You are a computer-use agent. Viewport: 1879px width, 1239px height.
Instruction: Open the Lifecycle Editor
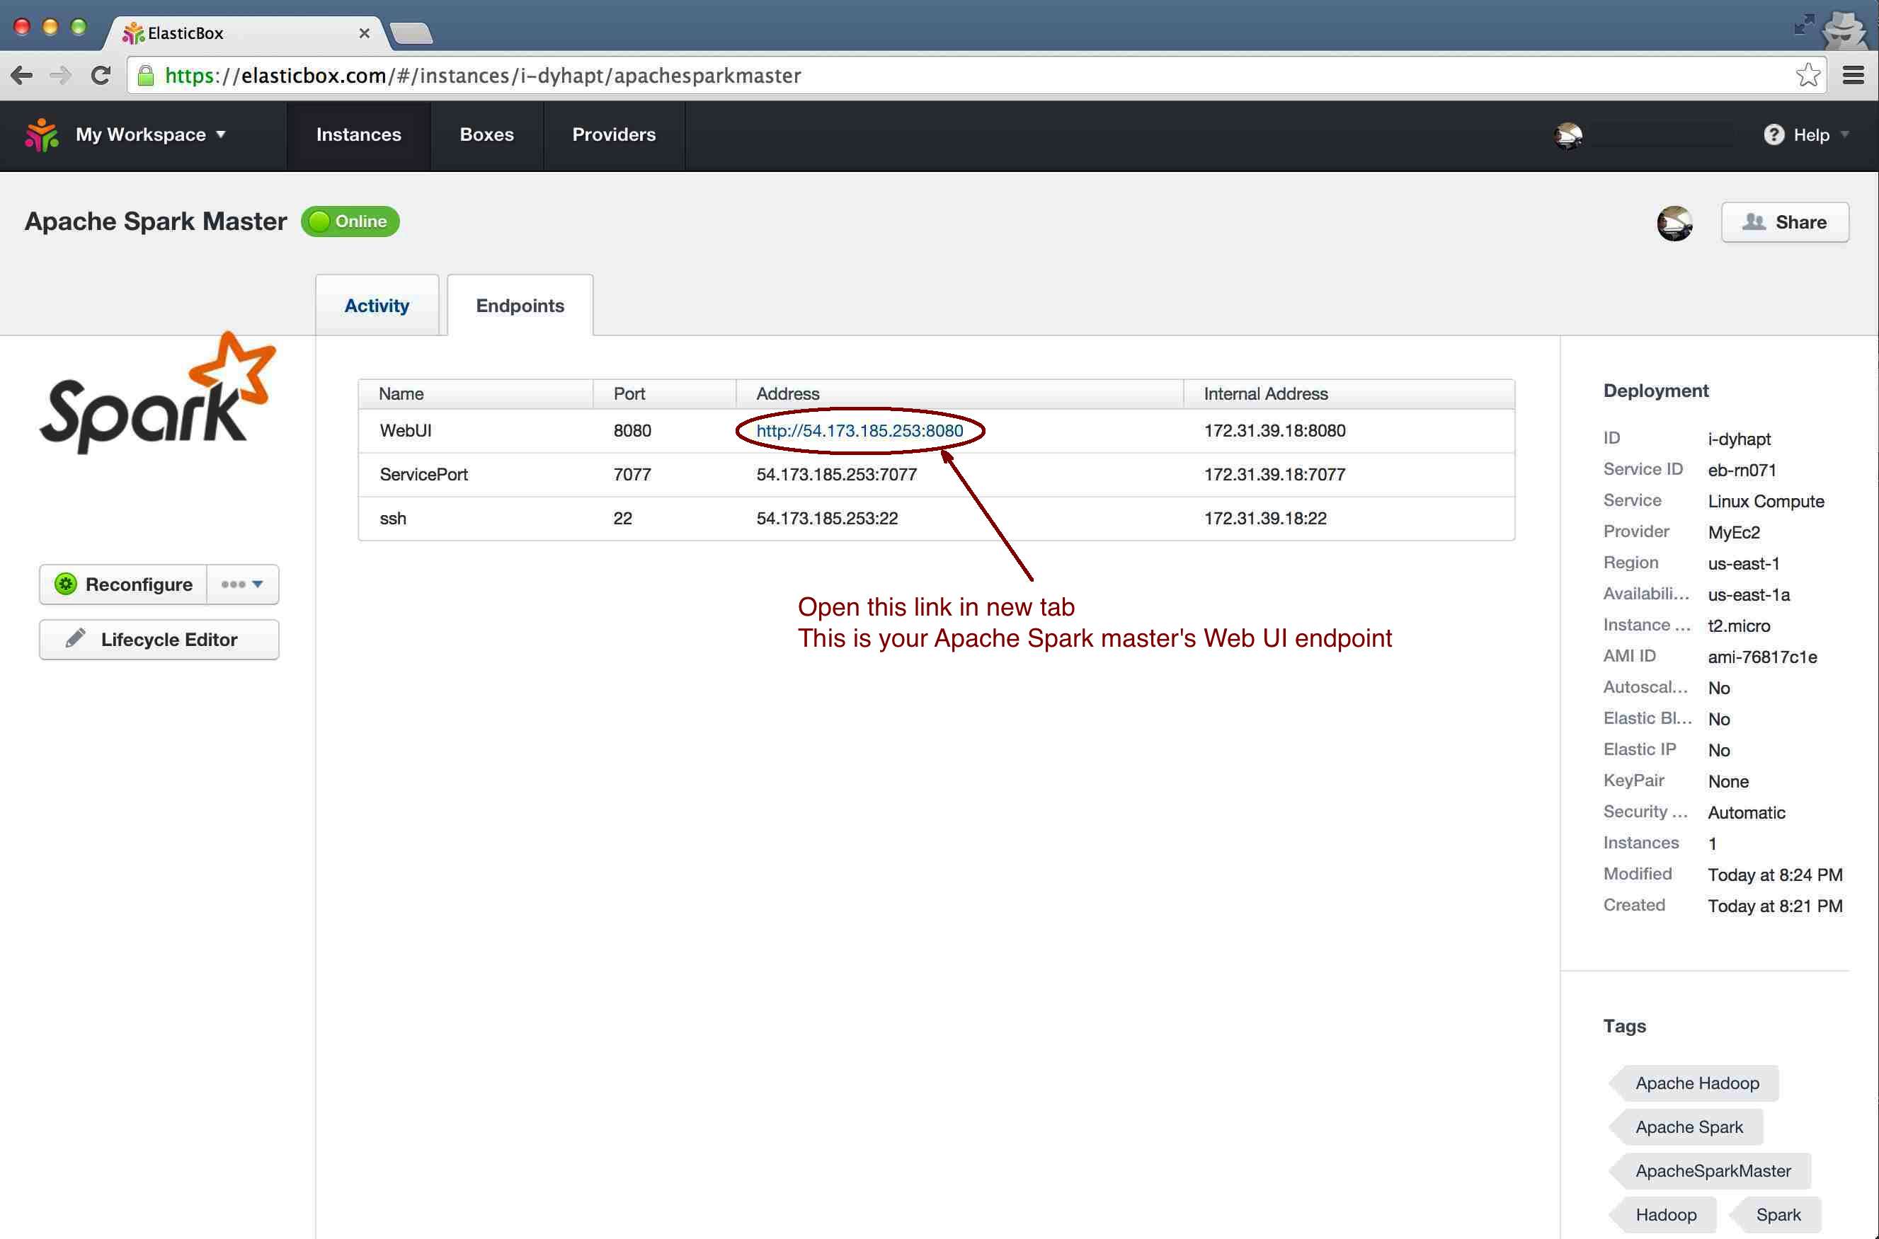pyautogui.click(x=159, y=639)
